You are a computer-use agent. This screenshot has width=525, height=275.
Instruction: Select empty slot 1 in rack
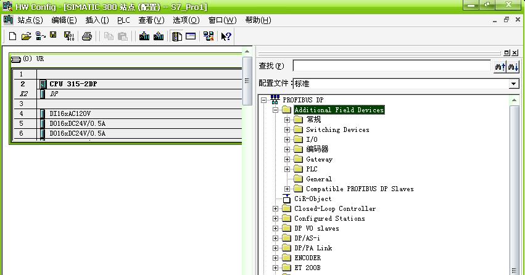coord(128,74)
